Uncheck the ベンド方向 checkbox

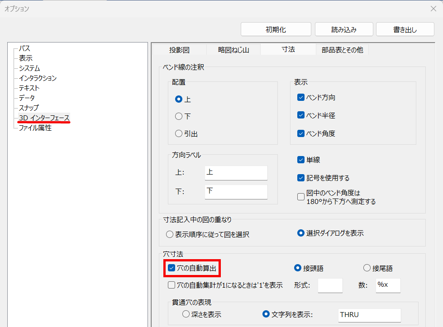(301, 97)
